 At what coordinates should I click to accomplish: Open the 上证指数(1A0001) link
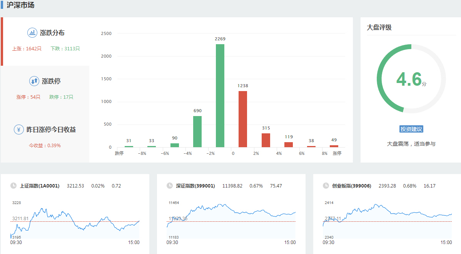coord(40,186)
